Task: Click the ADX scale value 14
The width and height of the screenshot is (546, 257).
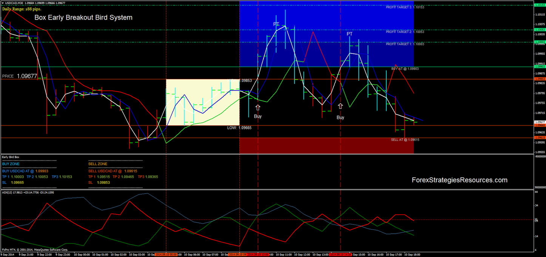Action: tap(536, 236)
